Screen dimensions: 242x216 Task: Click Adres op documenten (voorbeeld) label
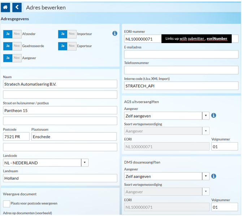click(27, 213)
